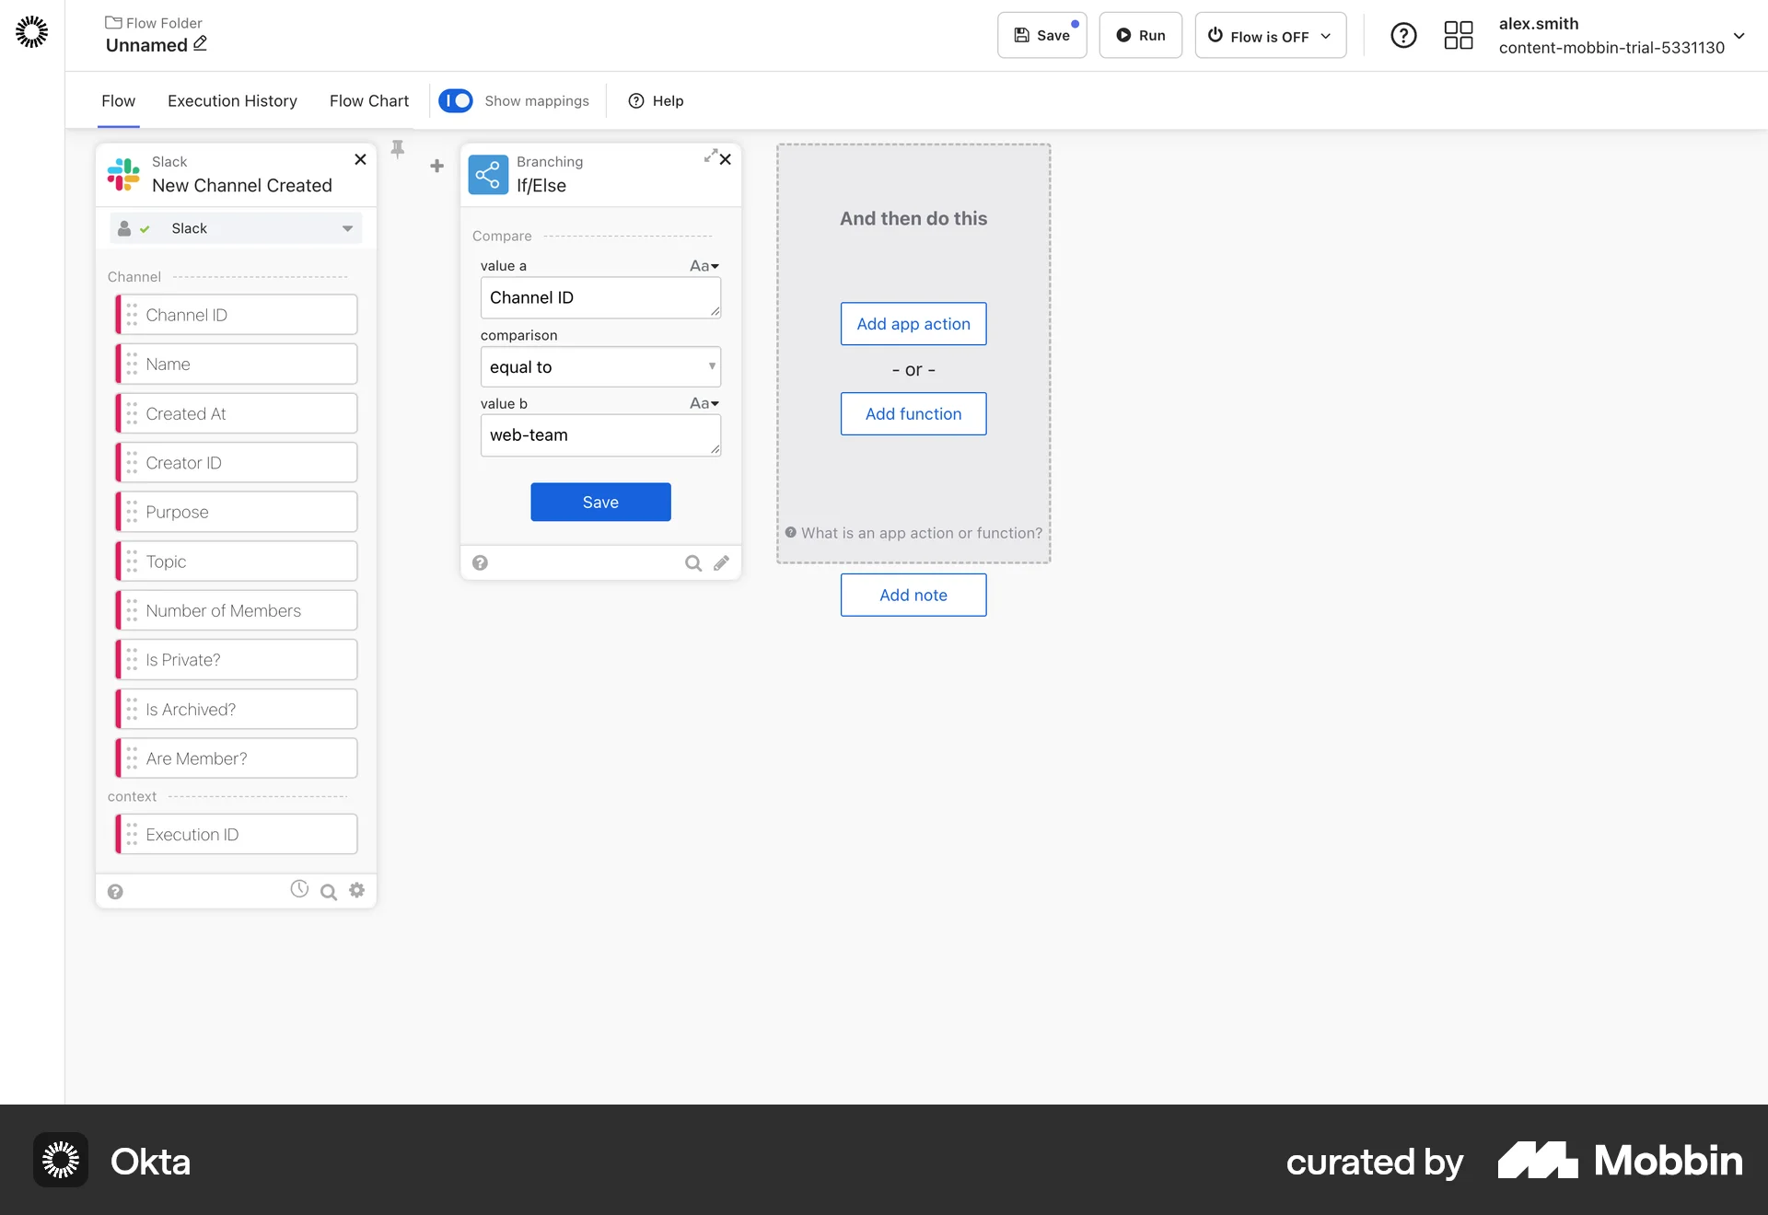Open the text format selector for value a
The image size is (1768, 1215).
tap(704, 266)
